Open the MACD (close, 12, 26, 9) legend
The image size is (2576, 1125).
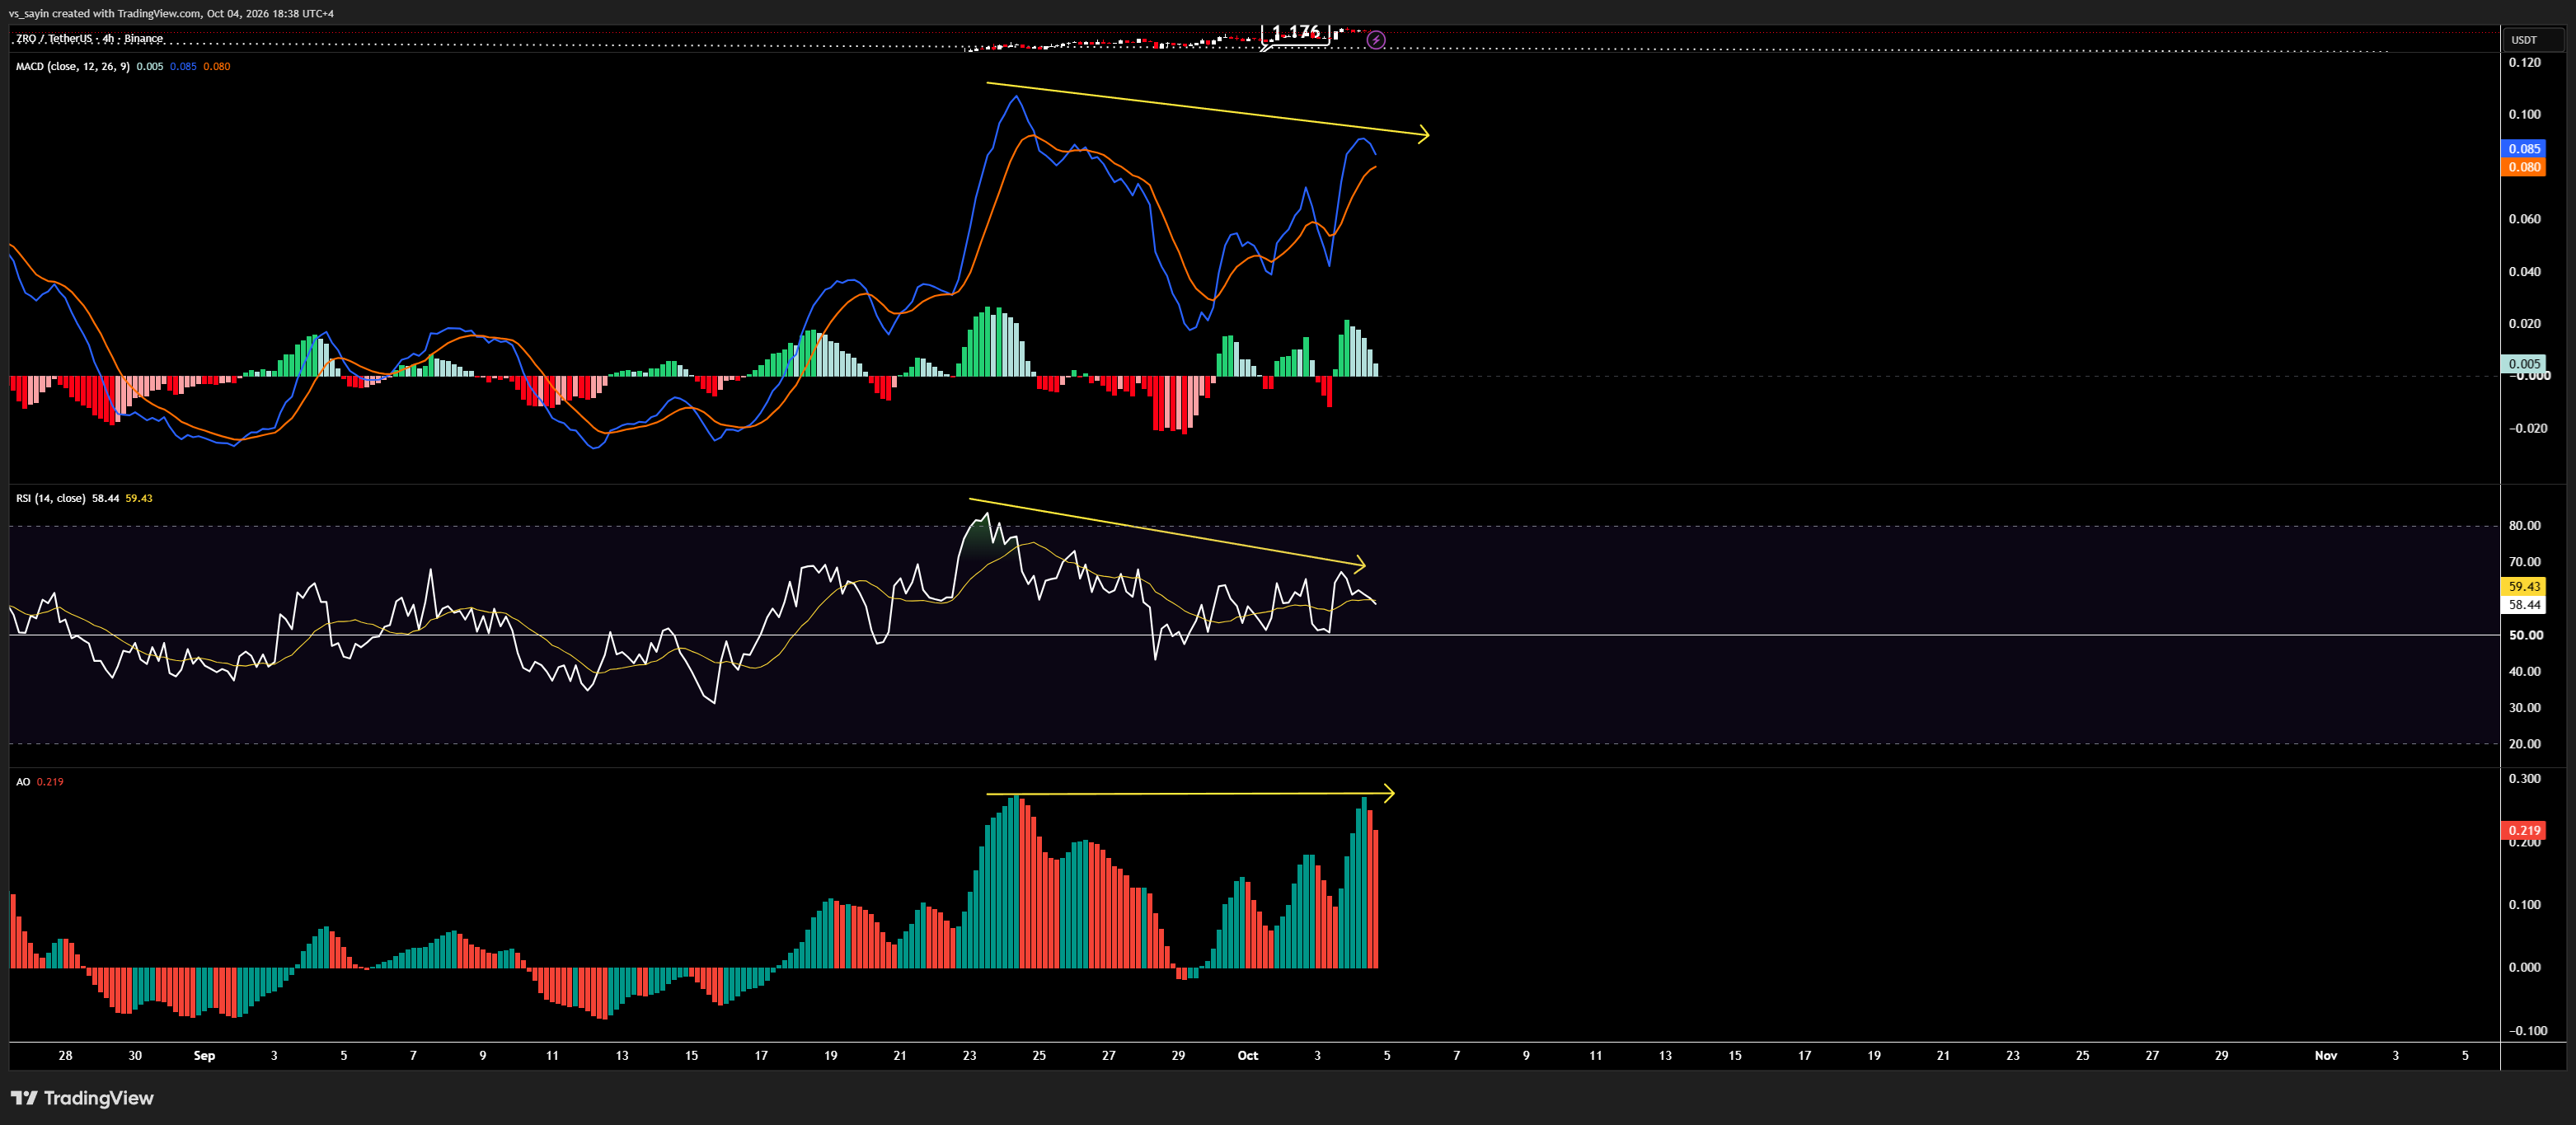coord(72,66)
